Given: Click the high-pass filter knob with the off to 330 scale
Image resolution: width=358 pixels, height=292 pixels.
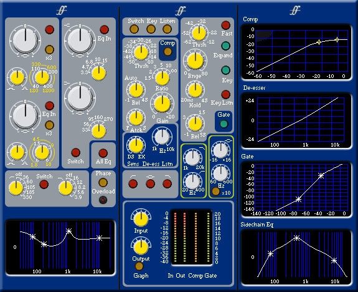Looking at the screenshot, I should pyautogui.click(x=16, y=188).
